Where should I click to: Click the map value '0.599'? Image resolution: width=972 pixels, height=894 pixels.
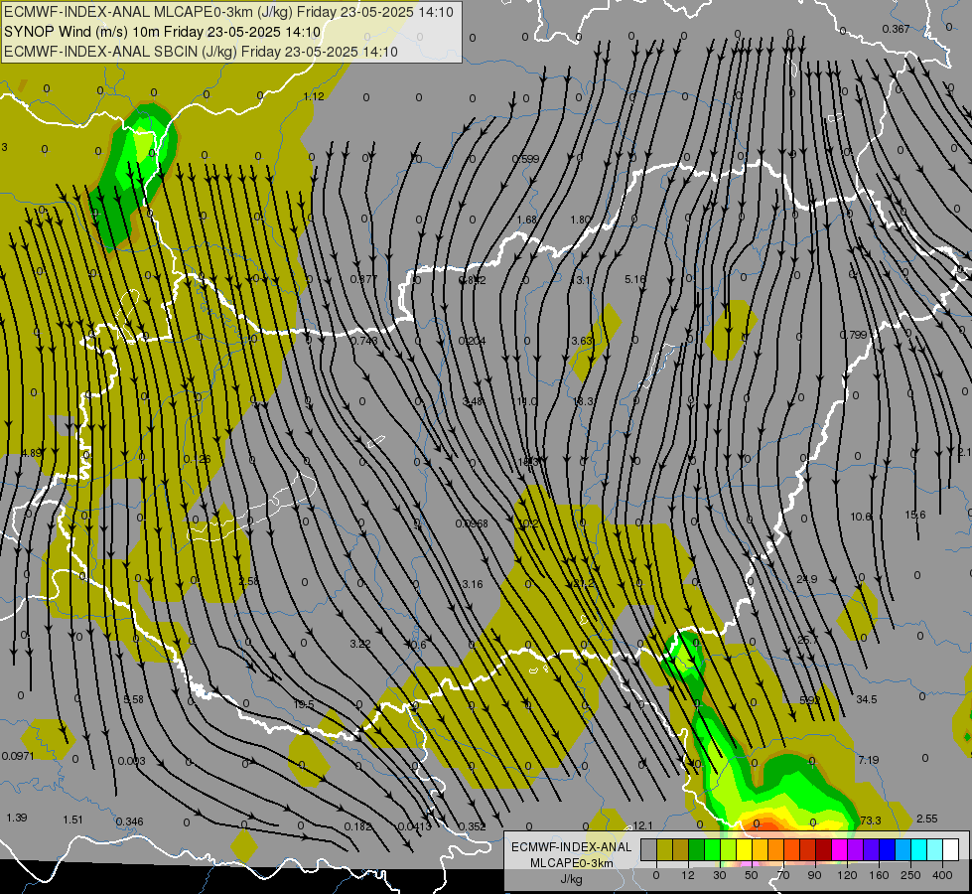point(525,160)
